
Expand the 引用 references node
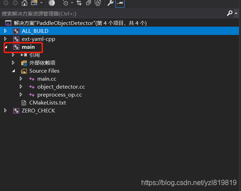(x=13, y=55)
